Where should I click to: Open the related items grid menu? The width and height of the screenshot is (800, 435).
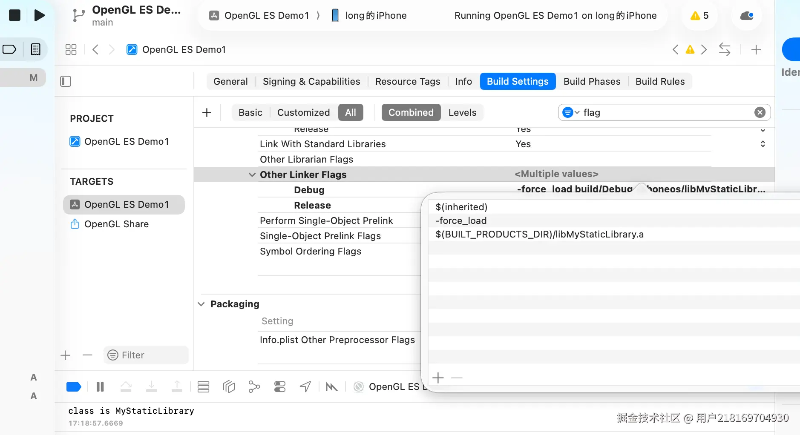click(71, 49)
